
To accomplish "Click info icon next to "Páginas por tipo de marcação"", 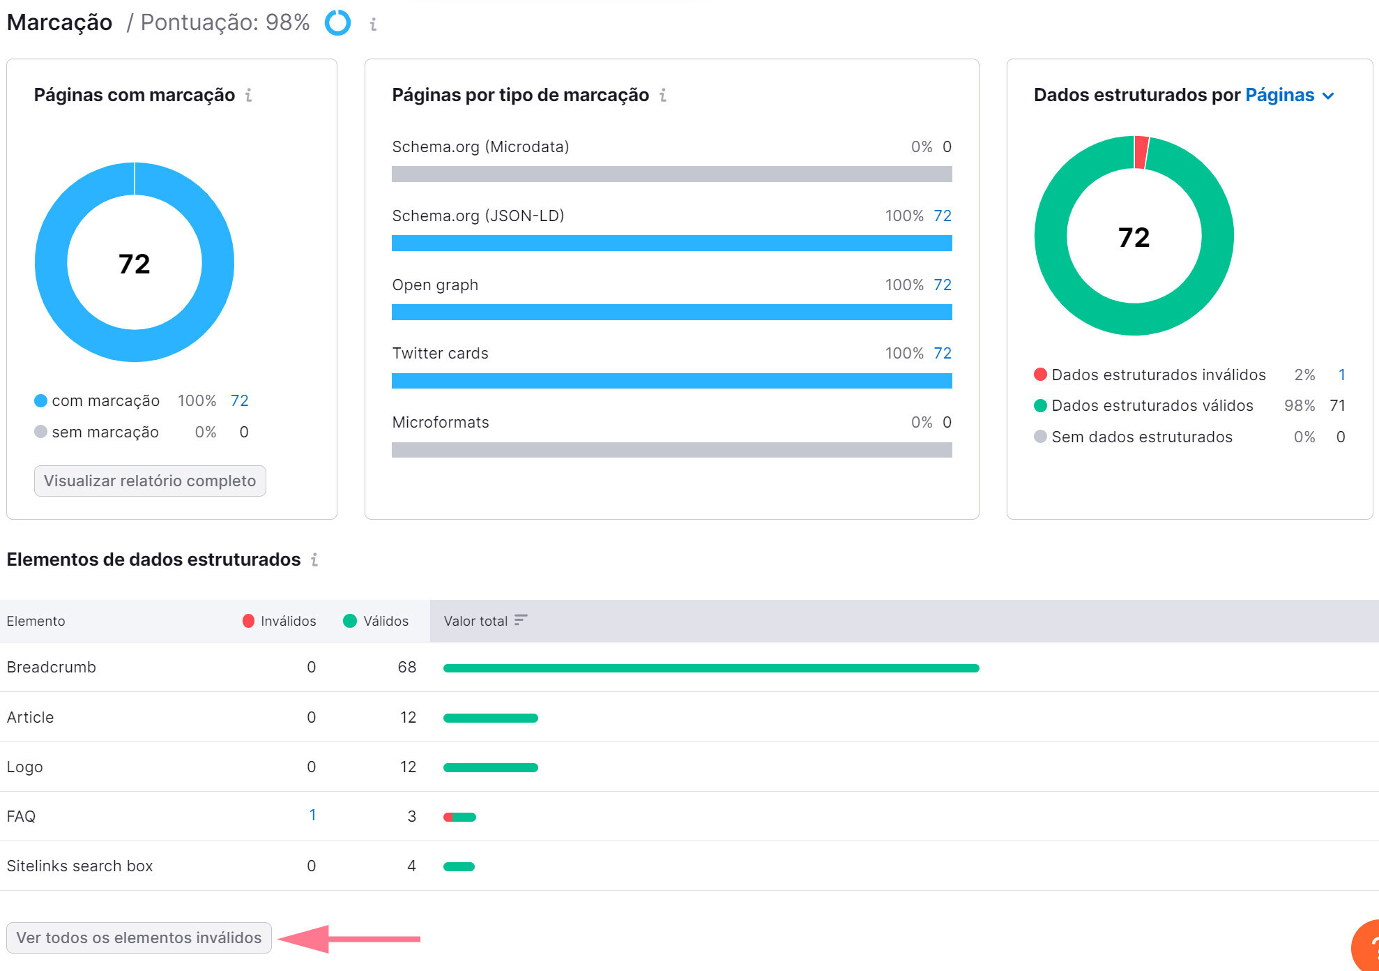I will pos(662,95).
